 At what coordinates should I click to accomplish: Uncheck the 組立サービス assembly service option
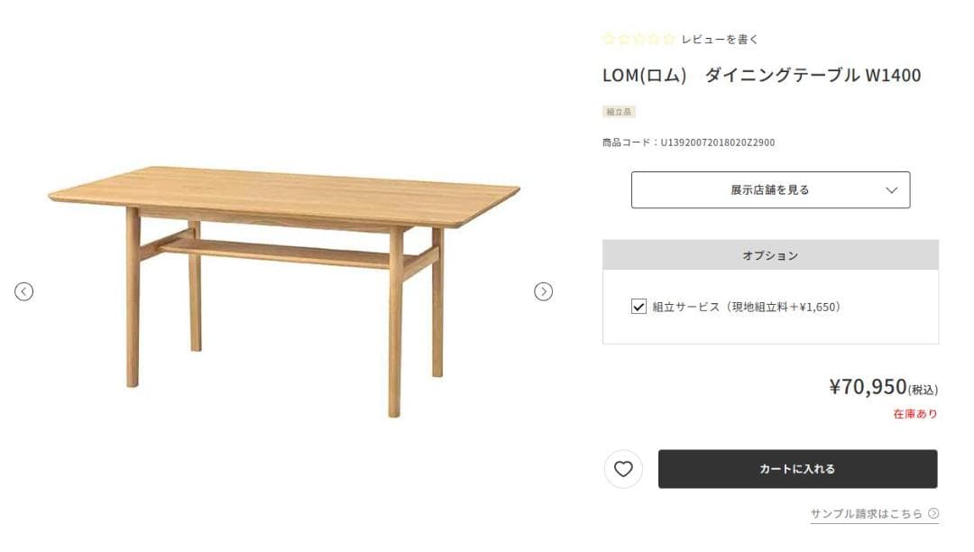tap(637, 307)
